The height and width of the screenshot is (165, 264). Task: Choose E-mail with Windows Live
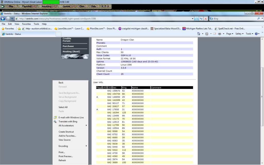(71, 118)
